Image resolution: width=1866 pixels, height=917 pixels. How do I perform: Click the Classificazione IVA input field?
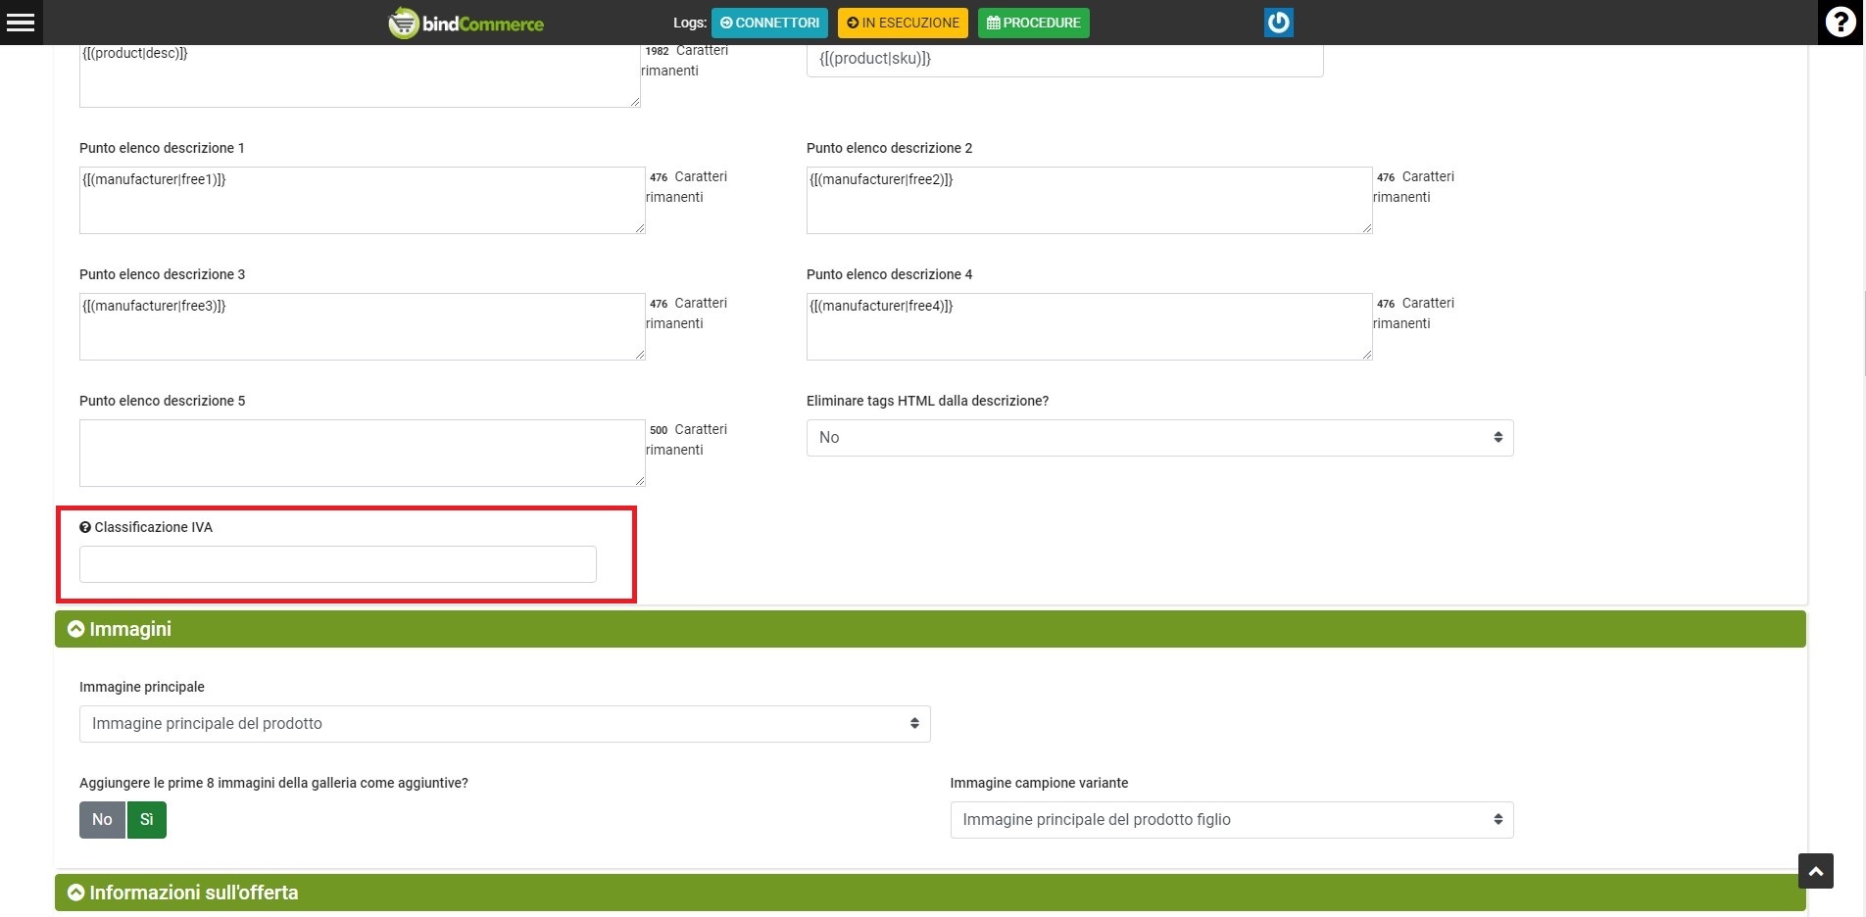coord(337,564)
